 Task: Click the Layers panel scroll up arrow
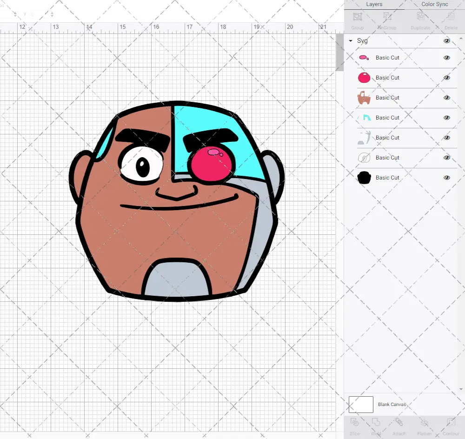click(x=460, y=39)
